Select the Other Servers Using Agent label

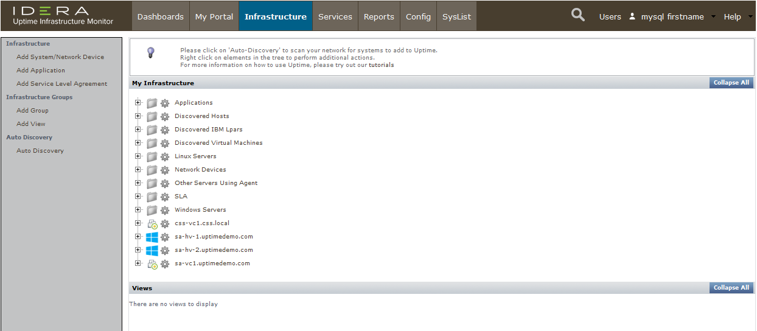click(216, 183)
